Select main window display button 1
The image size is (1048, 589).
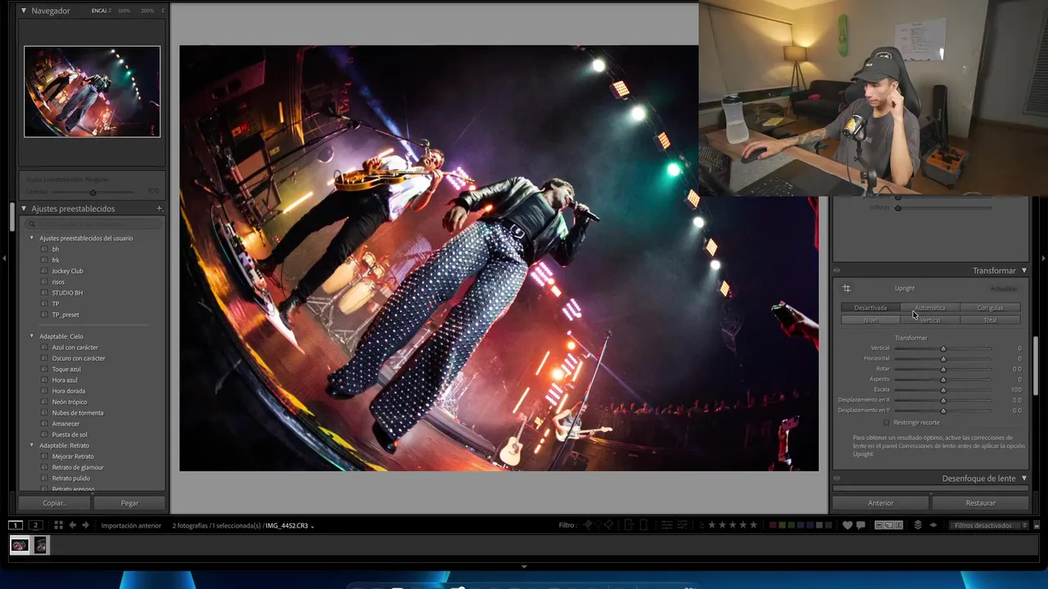click(x=16, y=525)
